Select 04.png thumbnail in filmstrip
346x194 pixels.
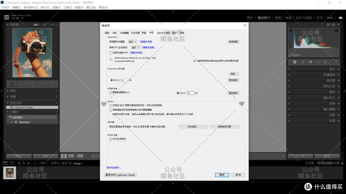coord(10,173)
